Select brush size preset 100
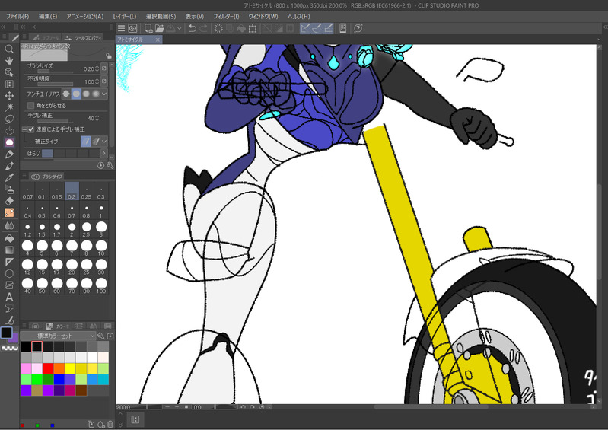608x430 pixels. pyautogui.click(x=101, y=285)
